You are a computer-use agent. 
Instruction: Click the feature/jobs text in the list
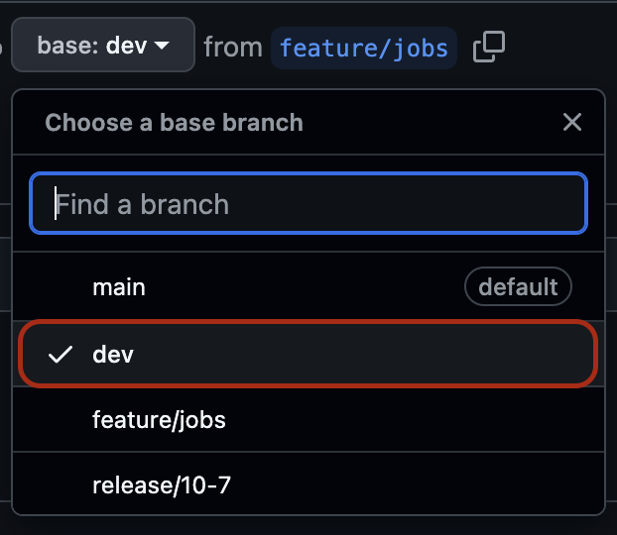point(159,420)
